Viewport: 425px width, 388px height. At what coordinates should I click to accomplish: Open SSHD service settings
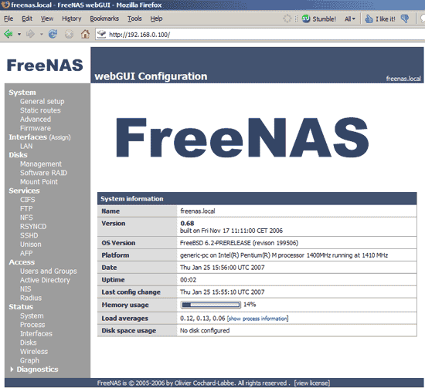point(29,235)
